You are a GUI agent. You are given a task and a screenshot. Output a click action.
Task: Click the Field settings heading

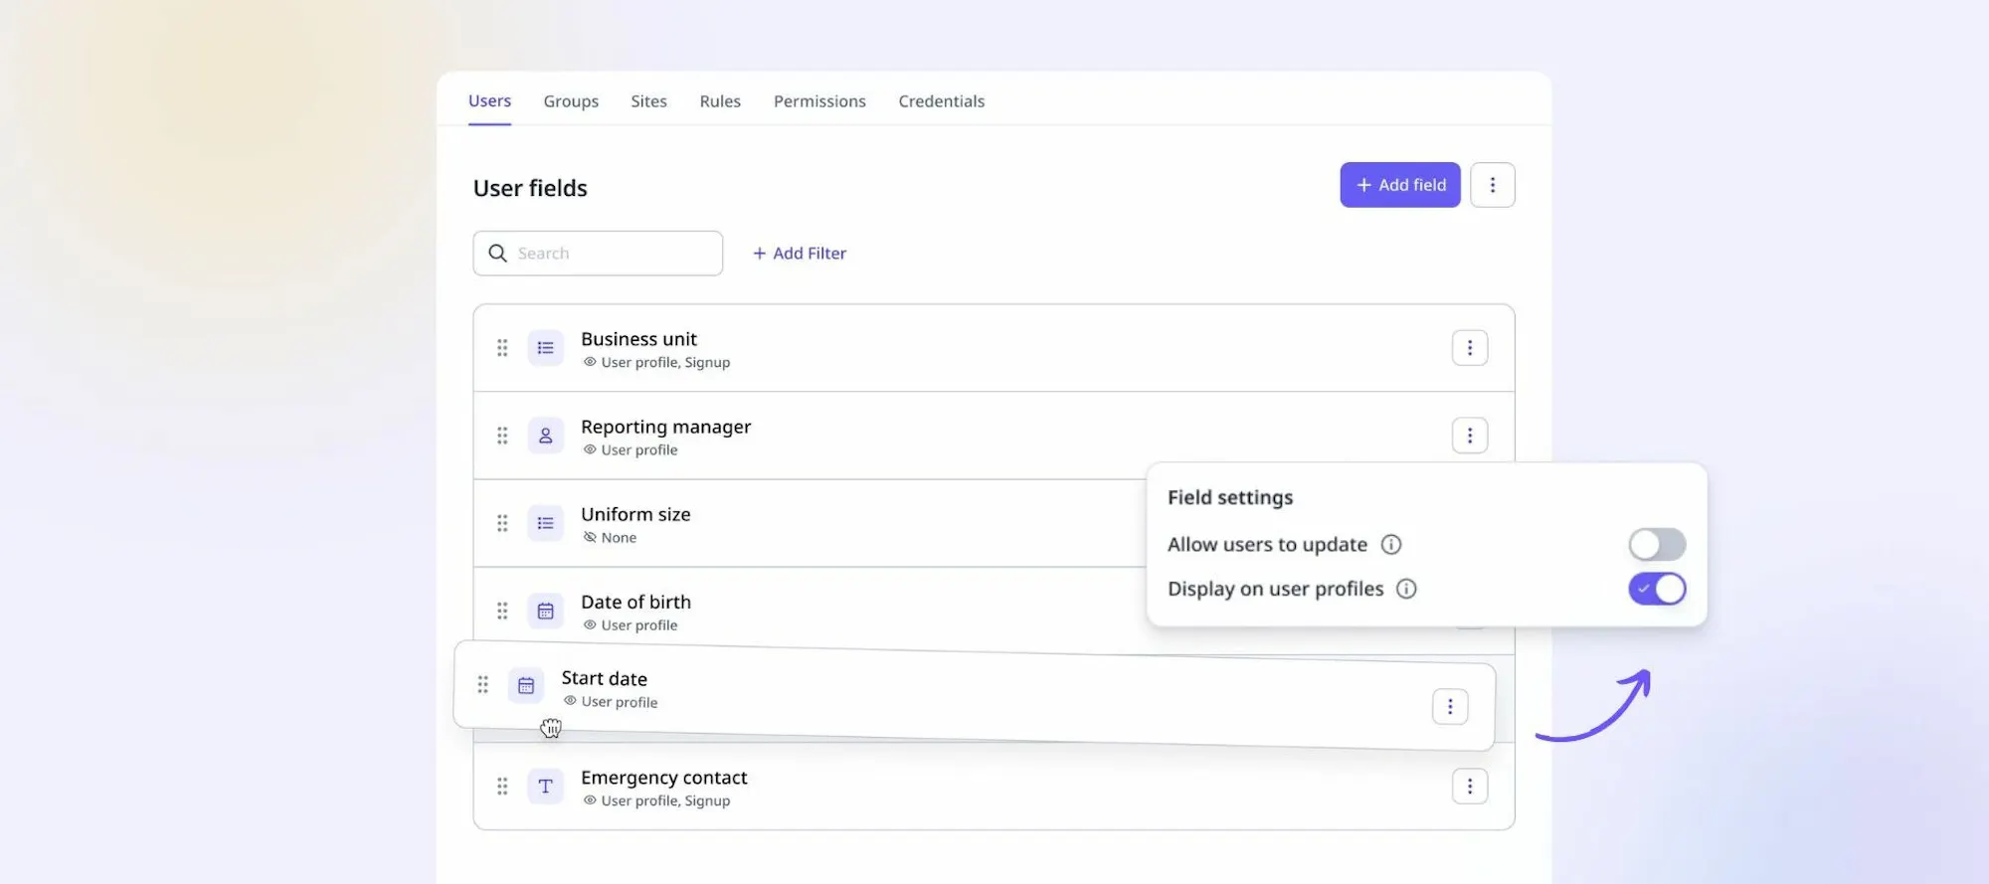point(1230,497)
